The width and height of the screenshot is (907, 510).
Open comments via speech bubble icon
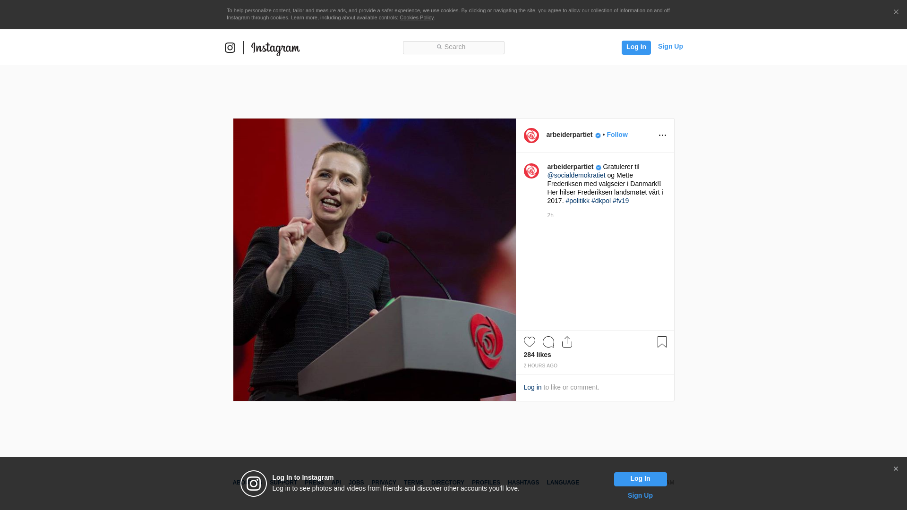[548, 342]
